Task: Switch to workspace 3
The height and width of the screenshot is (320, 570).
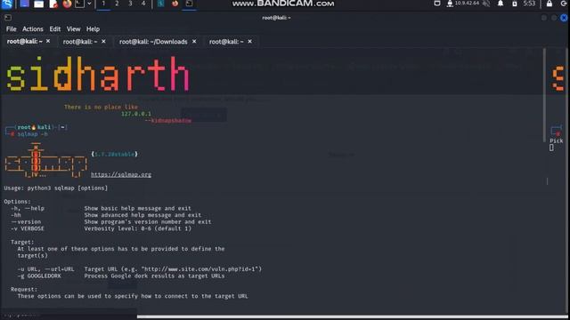Action: tap(130, 4)
